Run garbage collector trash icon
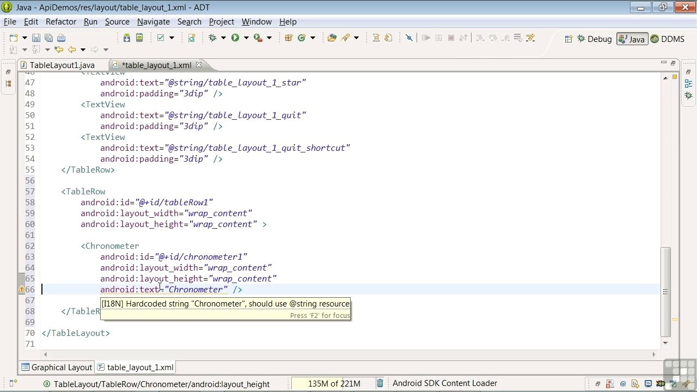The width and height of the screenshot is (697, 392). 380,383
